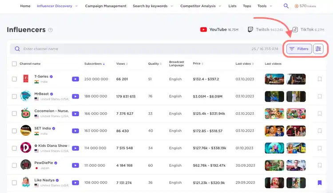Click the PewDiePie YouTube play icon
The height and width of the screenshot is (193, 333).
point(75,165)
